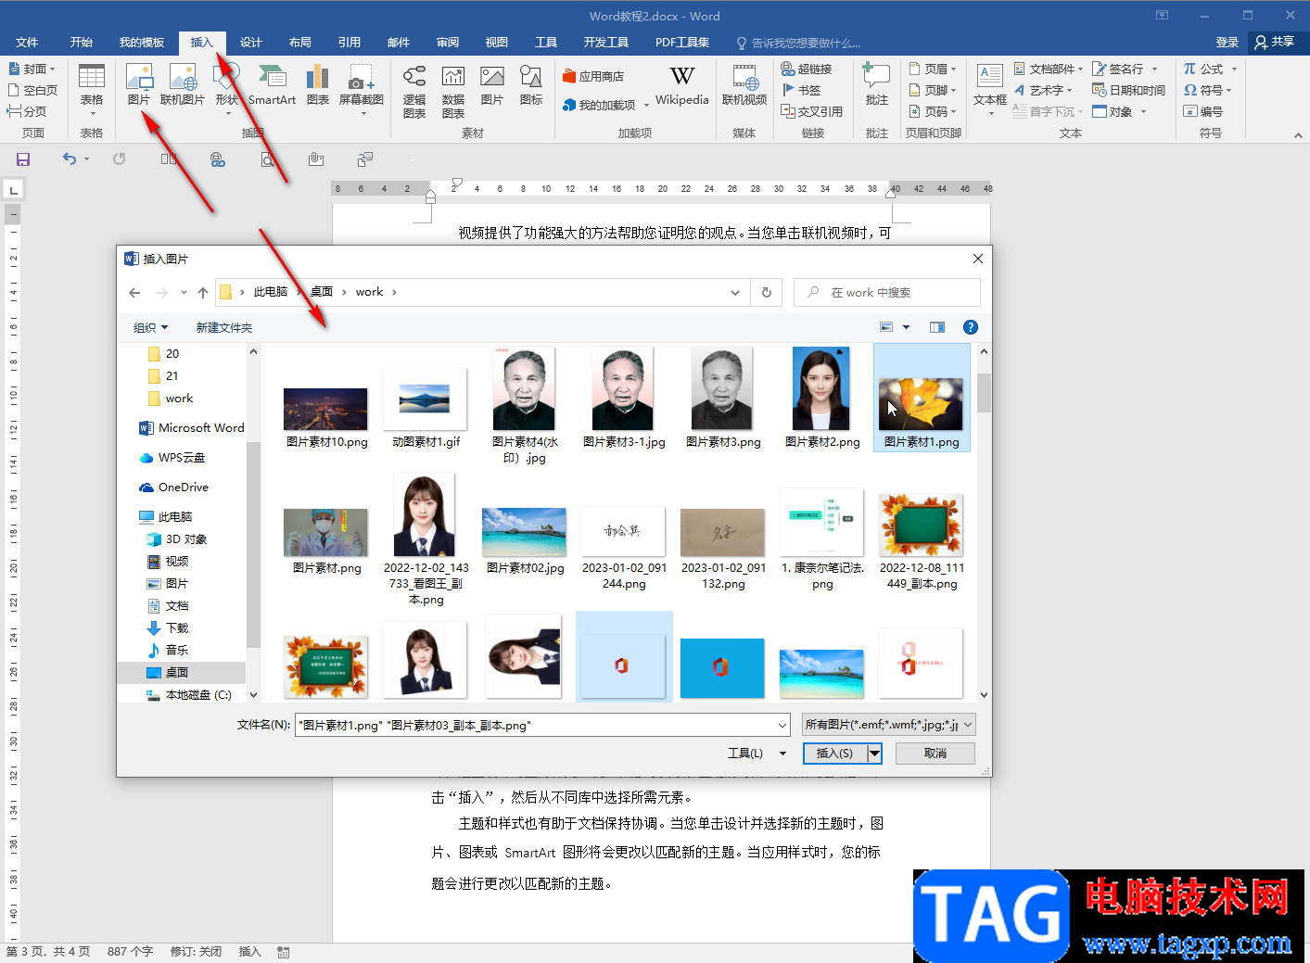Image resolution: width=1310 pixels, height=963 pixels.
Task: Insert a chart via the chart icon
Action: pyautogui.click(x=318, y=84)
